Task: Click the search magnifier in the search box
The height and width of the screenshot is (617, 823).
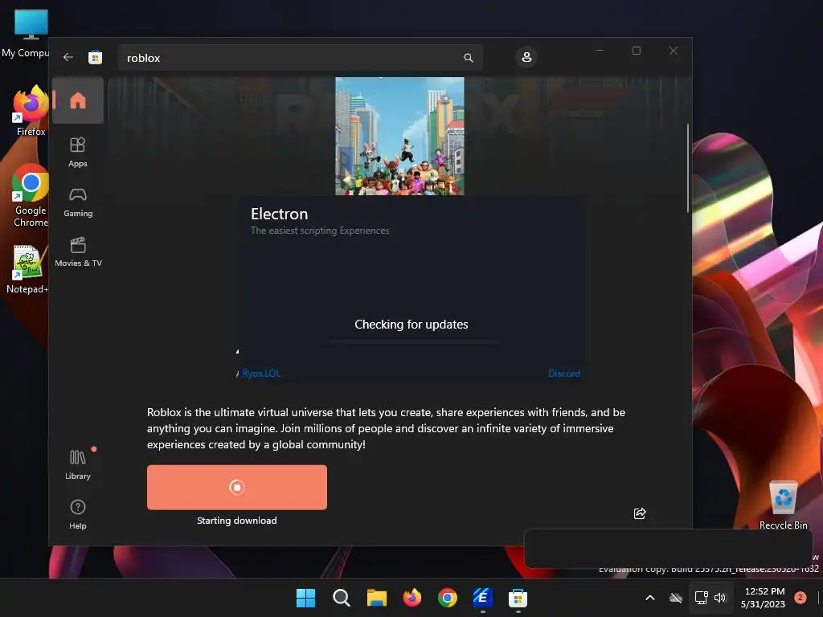Action: click(x=469, y=58)
